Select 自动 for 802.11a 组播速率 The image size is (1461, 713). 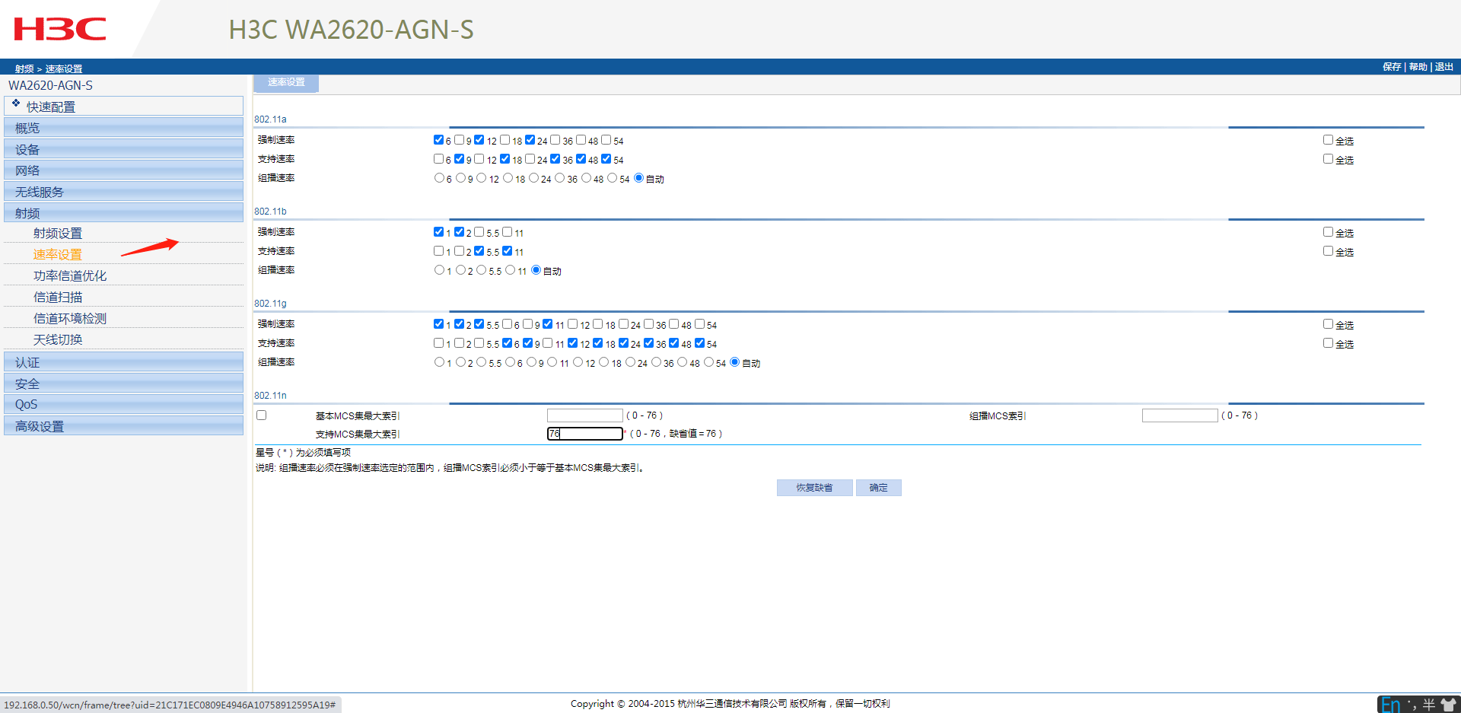click(x=639, y=178)
